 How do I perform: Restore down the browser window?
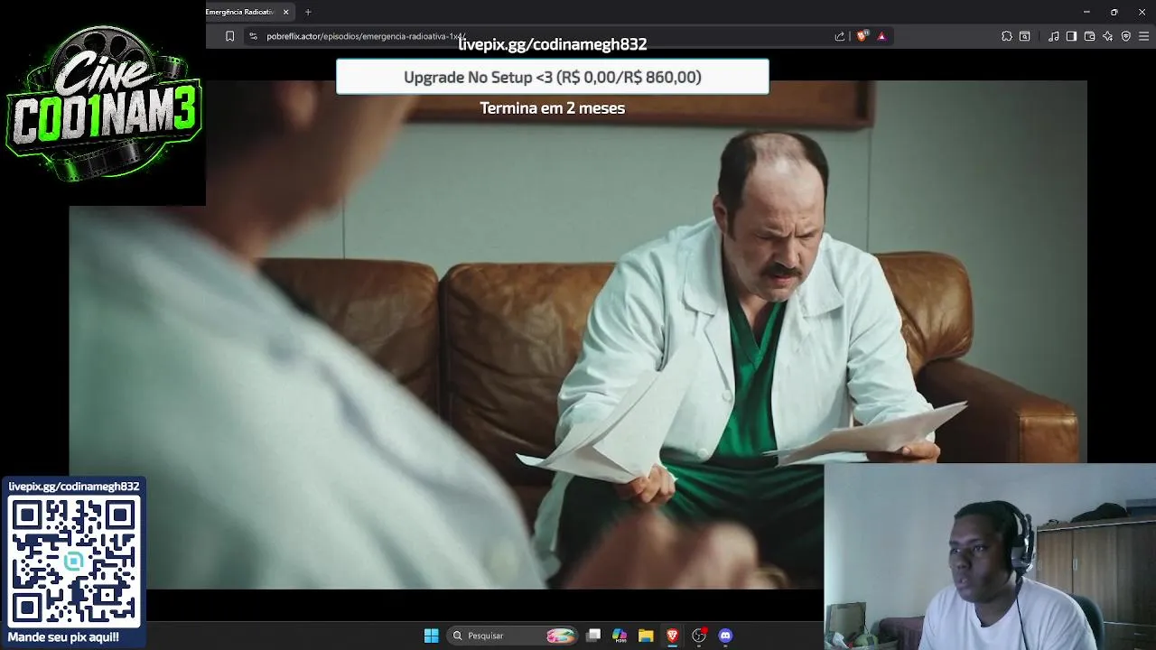(1114, 12)
